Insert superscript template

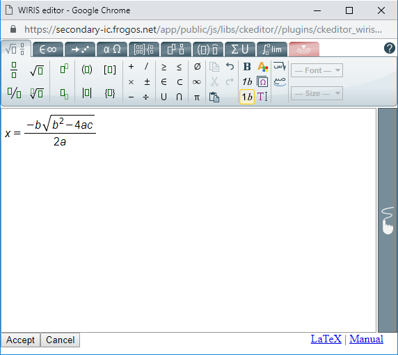click(x=64, y=68)
